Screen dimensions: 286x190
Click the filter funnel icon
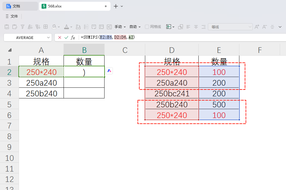23,27
